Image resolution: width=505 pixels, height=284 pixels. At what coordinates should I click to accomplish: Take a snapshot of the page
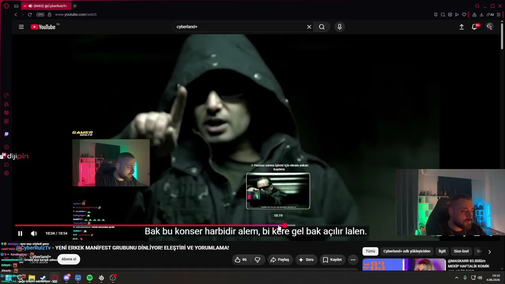click(443, 15)
